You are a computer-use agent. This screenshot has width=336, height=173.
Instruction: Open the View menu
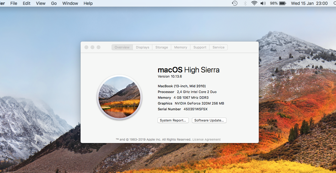pos(41,3)
